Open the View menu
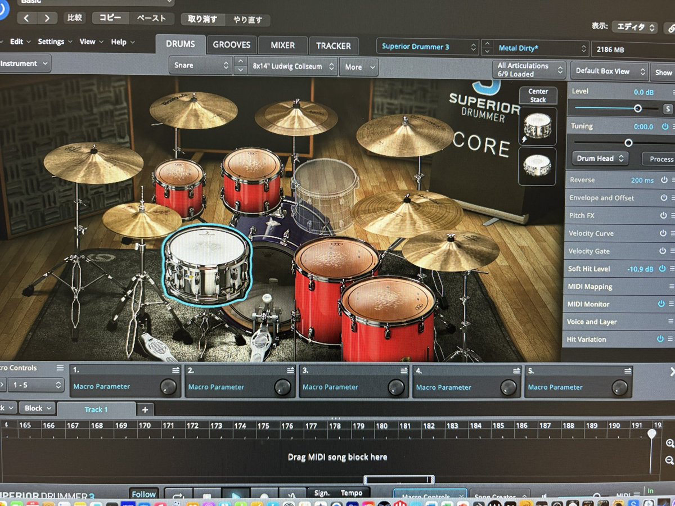 pyautogui.click(x=91, y=42)
